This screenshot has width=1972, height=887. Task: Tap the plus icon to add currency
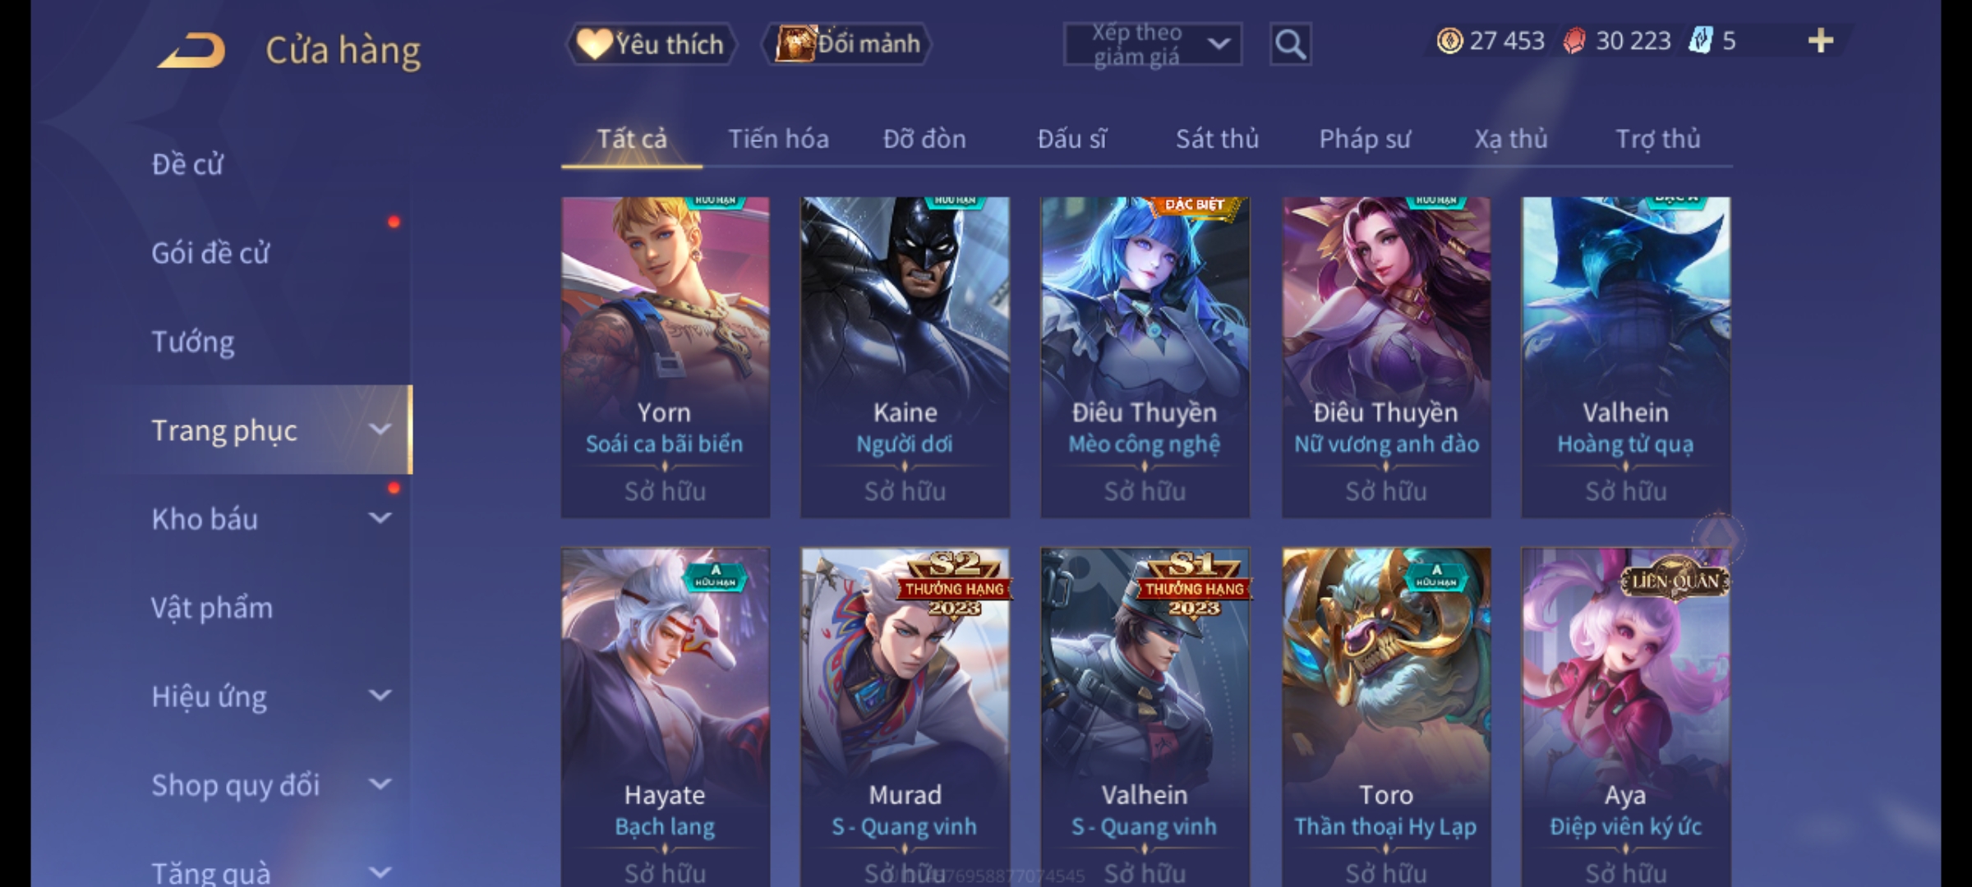click(1821, 40)
